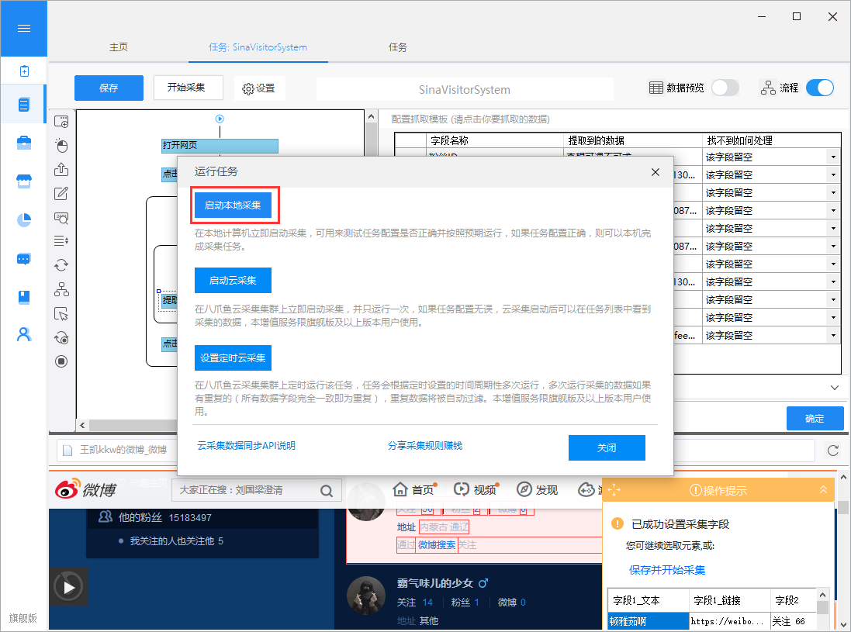Click the 保存并开始采集 link

[x=667, y=570]
